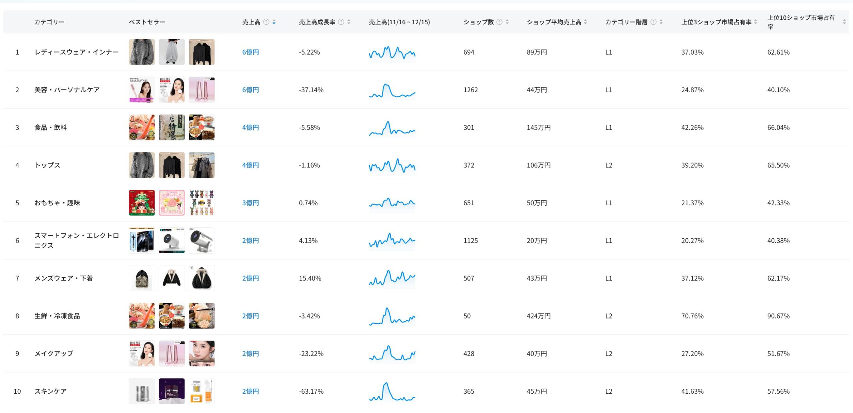Click help icon next to 売上高成長率 header
The width and height of the screenshot is (853, 413).
coord(341,22)
